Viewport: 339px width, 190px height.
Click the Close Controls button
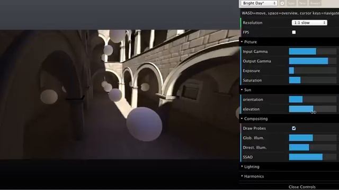tap(302, 187)
